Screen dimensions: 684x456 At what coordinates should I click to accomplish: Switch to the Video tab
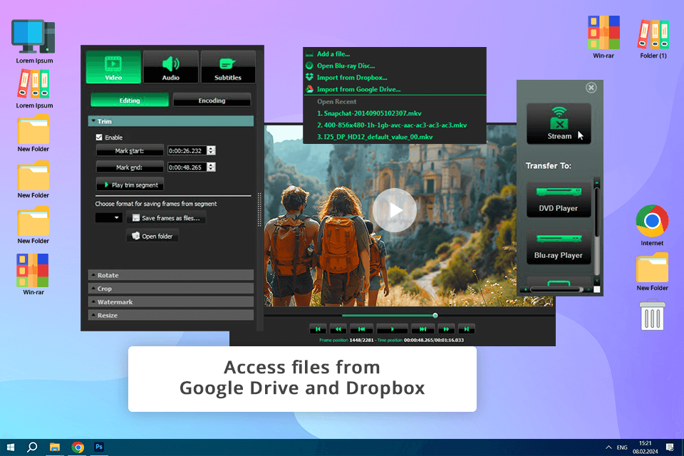pos(113,67)
